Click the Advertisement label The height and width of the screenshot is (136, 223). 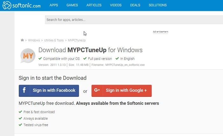(161, 32)
